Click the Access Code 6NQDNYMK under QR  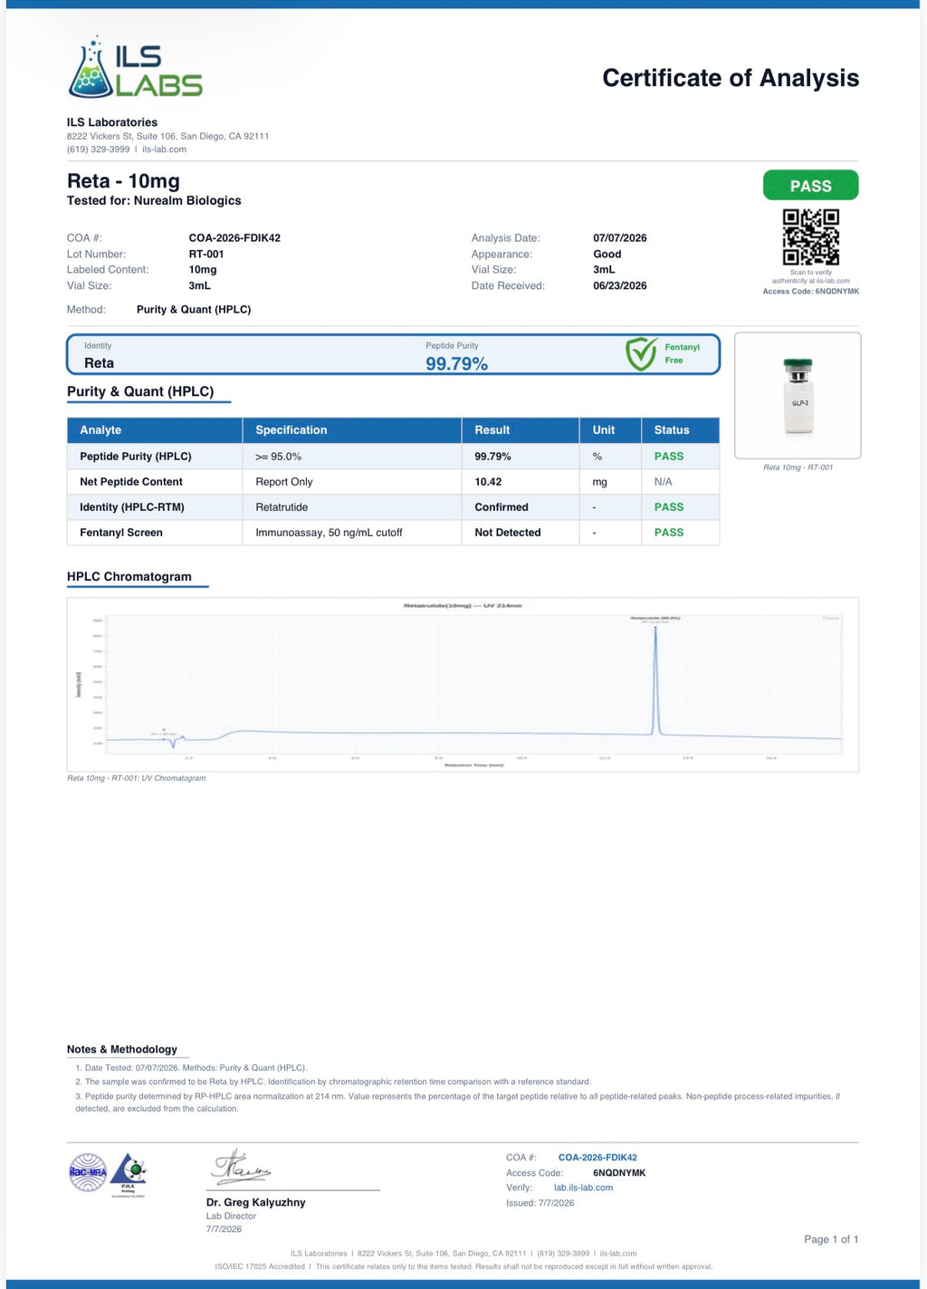click(x=811, y=292)
